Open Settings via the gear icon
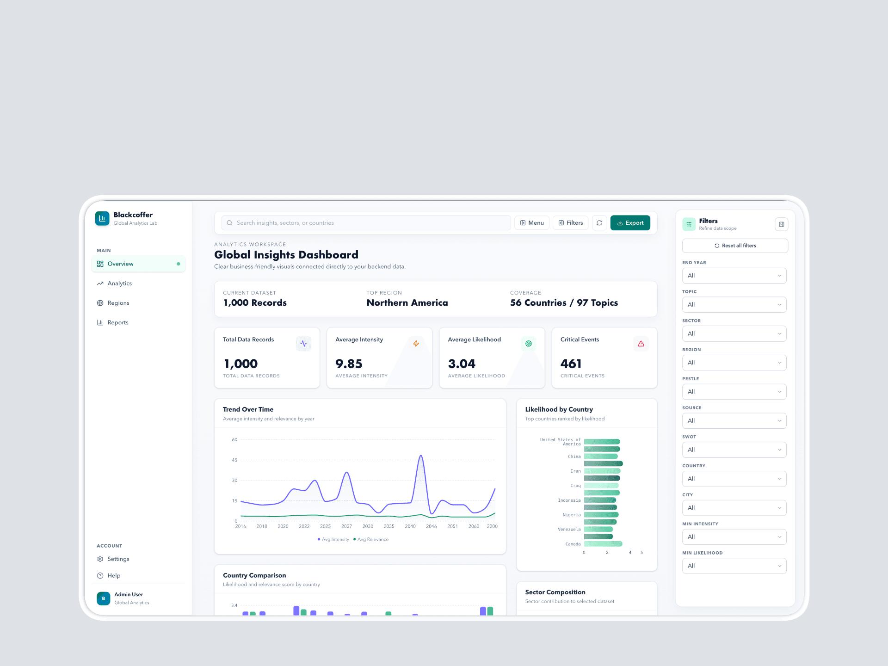The width and height of the screenshot is (888, 666). (100, 559)
